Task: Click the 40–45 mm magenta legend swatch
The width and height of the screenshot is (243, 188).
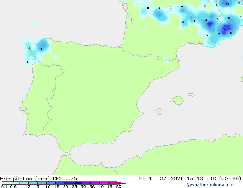Action: coord(104,183)
